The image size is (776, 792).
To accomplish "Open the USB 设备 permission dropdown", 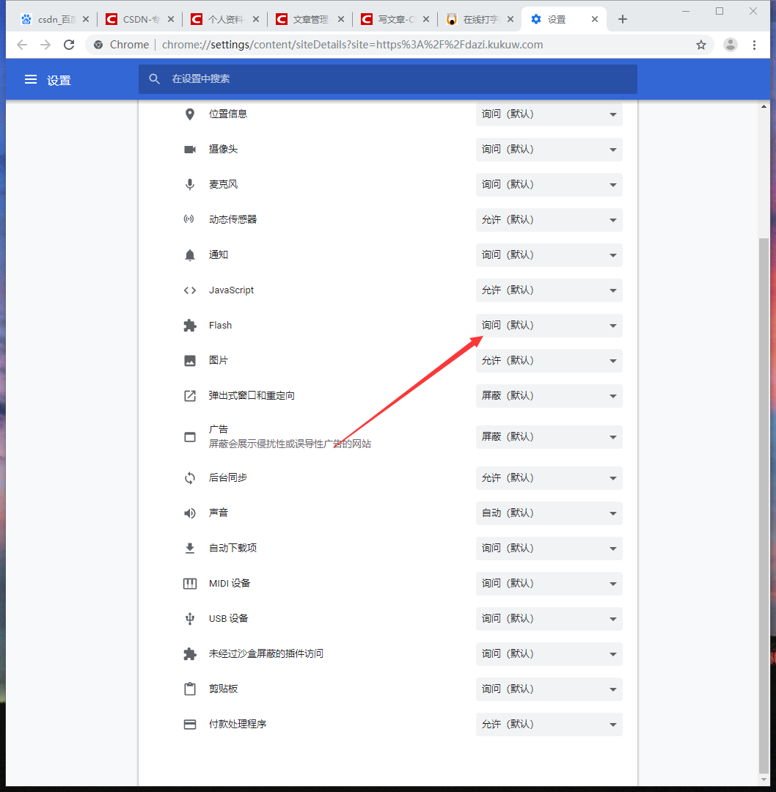I will pyautogui.click(x=549, y=619).
